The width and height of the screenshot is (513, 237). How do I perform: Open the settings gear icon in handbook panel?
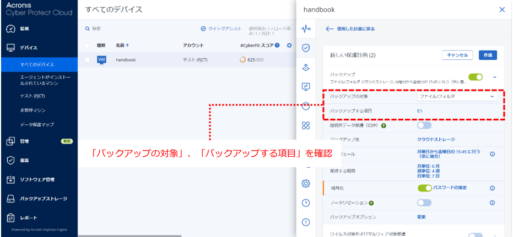point(306,183)
